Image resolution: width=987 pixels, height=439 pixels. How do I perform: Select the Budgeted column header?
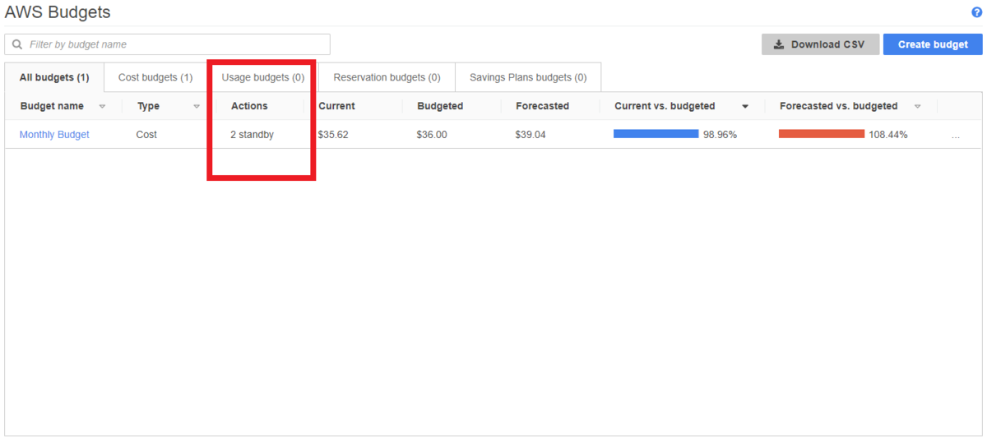coord(440,106)
